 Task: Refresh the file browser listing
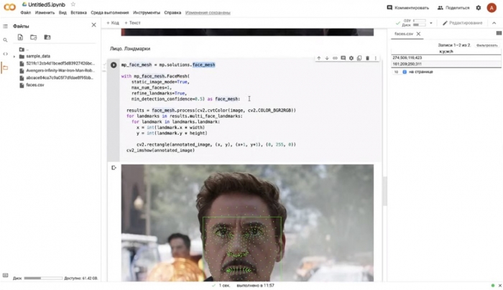pos(34,37)
